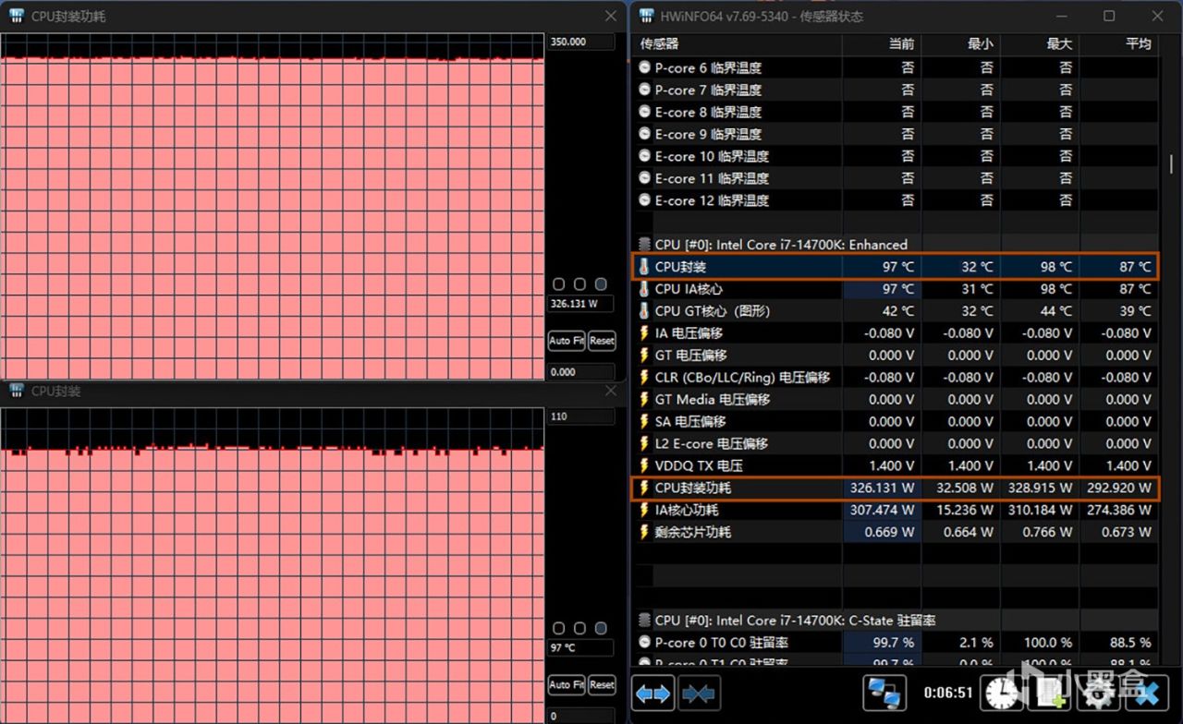
Task: Click the collapse columns inward arrows icon
Action: click(698, 693)
